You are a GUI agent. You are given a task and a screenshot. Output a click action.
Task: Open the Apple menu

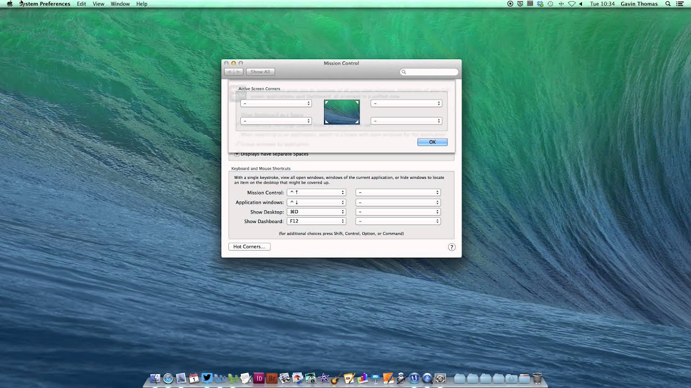pyautogui.click(x=10, y=4)
